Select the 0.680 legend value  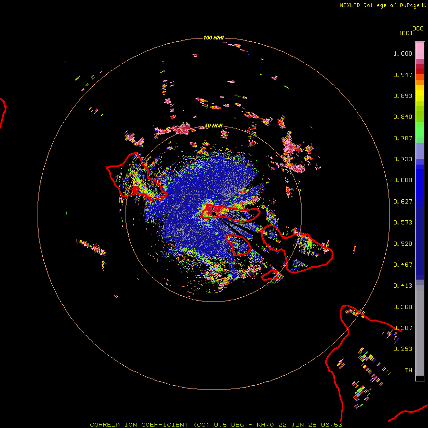(403, 180)
